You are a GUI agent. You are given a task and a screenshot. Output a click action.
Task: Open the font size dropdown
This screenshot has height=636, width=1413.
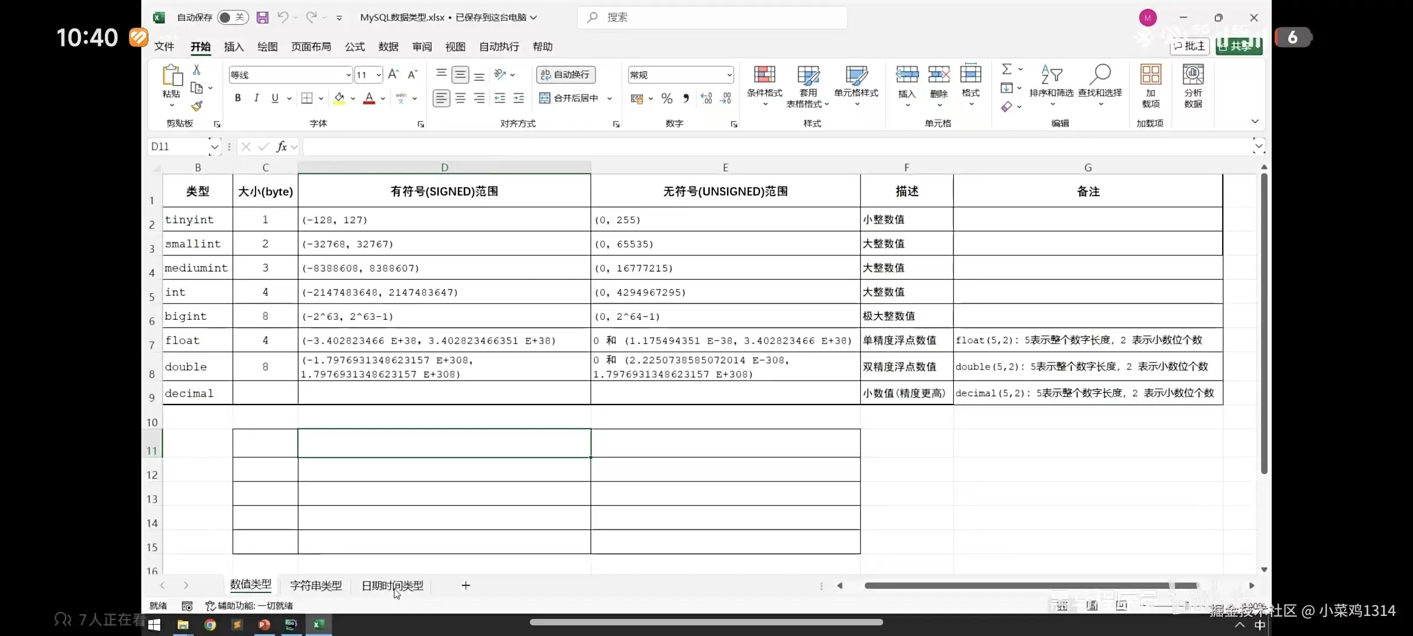(377, 75)
